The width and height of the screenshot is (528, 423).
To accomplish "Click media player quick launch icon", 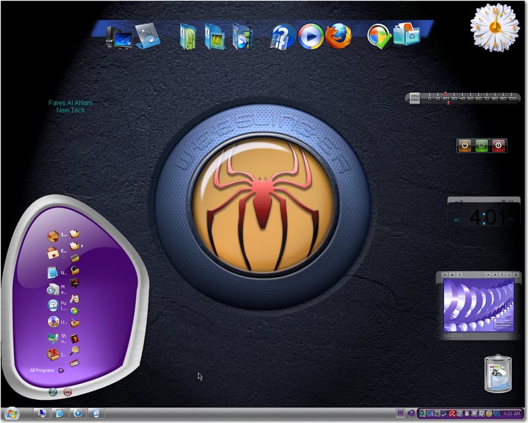I will click(78, 413).
